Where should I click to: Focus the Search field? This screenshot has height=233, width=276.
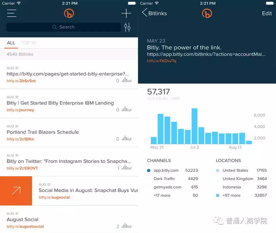click(x=64, y=27)
